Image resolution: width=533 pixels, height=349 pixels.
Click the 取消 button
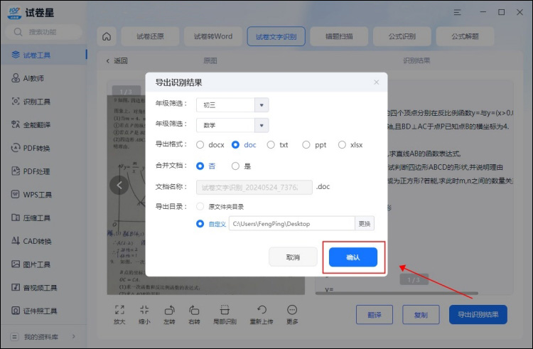[x=293, y=257]
